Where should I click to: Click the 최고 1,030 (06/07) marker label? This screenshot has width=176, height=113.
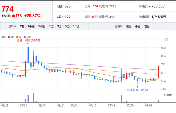(28, 40)
